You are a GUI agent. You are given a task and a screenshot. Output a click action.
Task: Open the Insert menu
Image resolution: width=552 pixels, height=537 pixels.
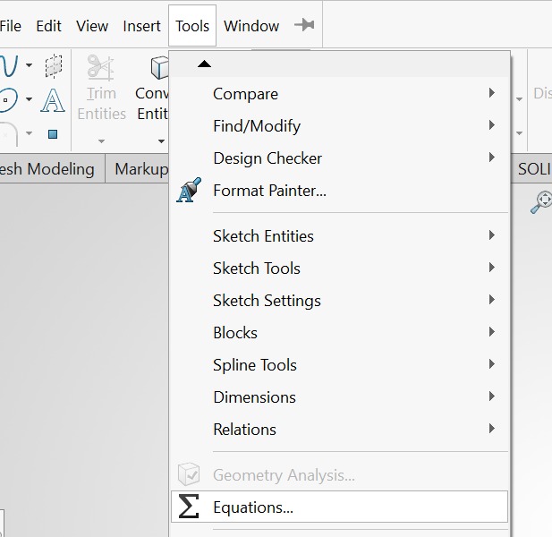pyautogui.click(x=141, y=26)
